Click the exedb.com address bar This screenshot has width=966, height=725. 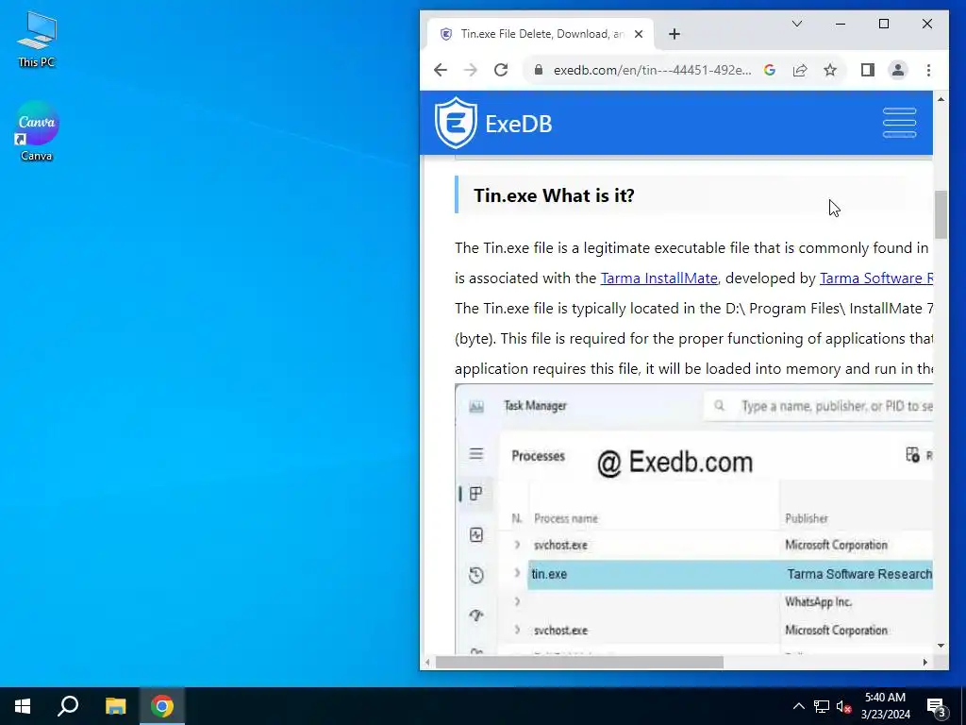[x=652, y=70]
